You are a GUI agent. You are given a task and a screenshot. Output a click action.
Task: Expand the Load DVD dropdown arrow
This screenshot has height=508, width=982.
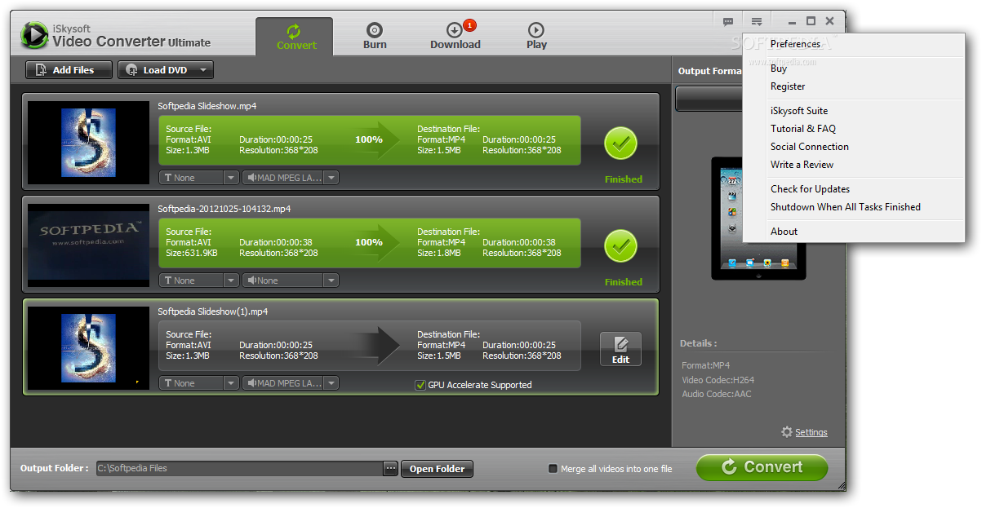tap(203, 70)
